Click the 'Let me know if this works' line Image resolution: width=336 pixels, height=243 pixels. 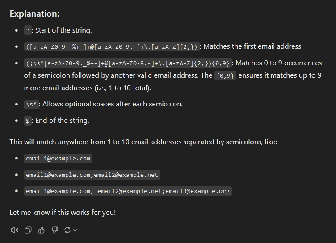coord(63,213)
